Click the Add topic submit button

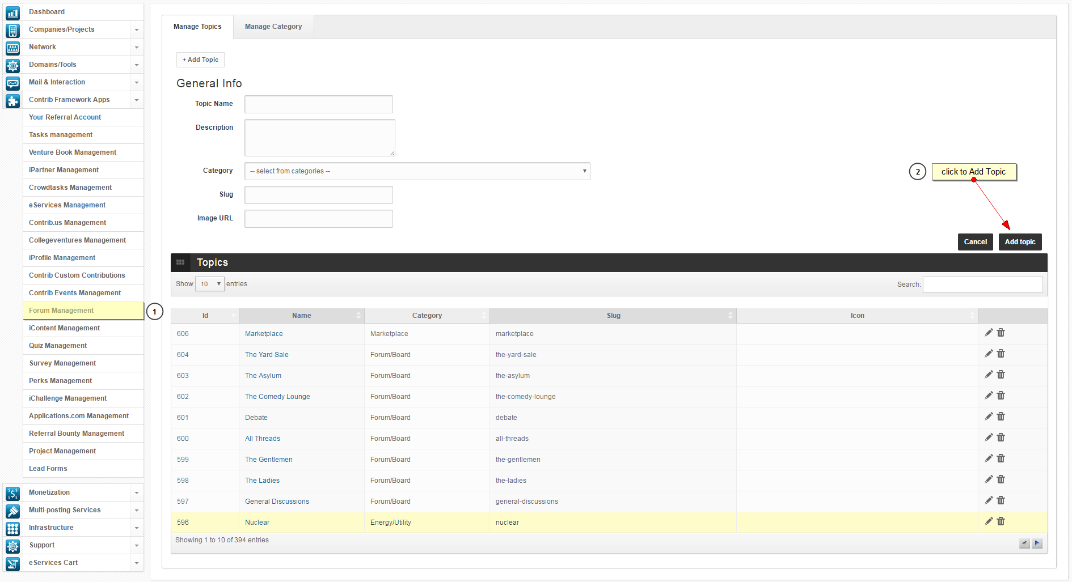(1020, 242)
